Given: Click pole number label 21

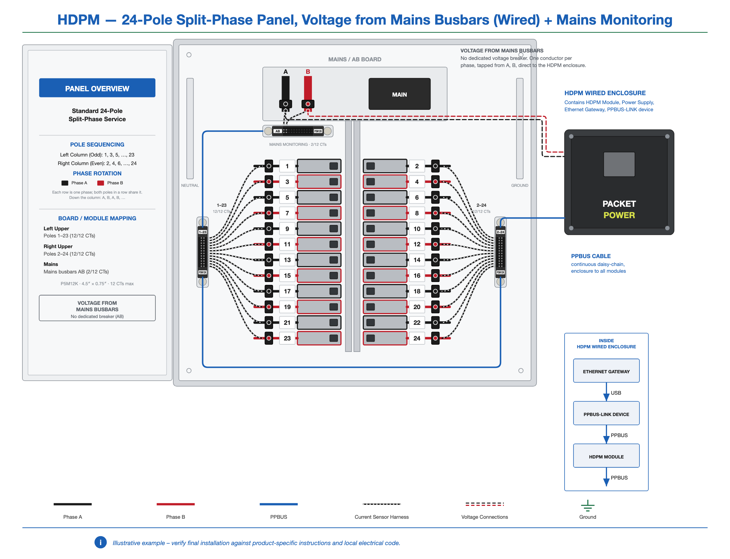Looking at the screenshot, I should (x=287, y=323).
